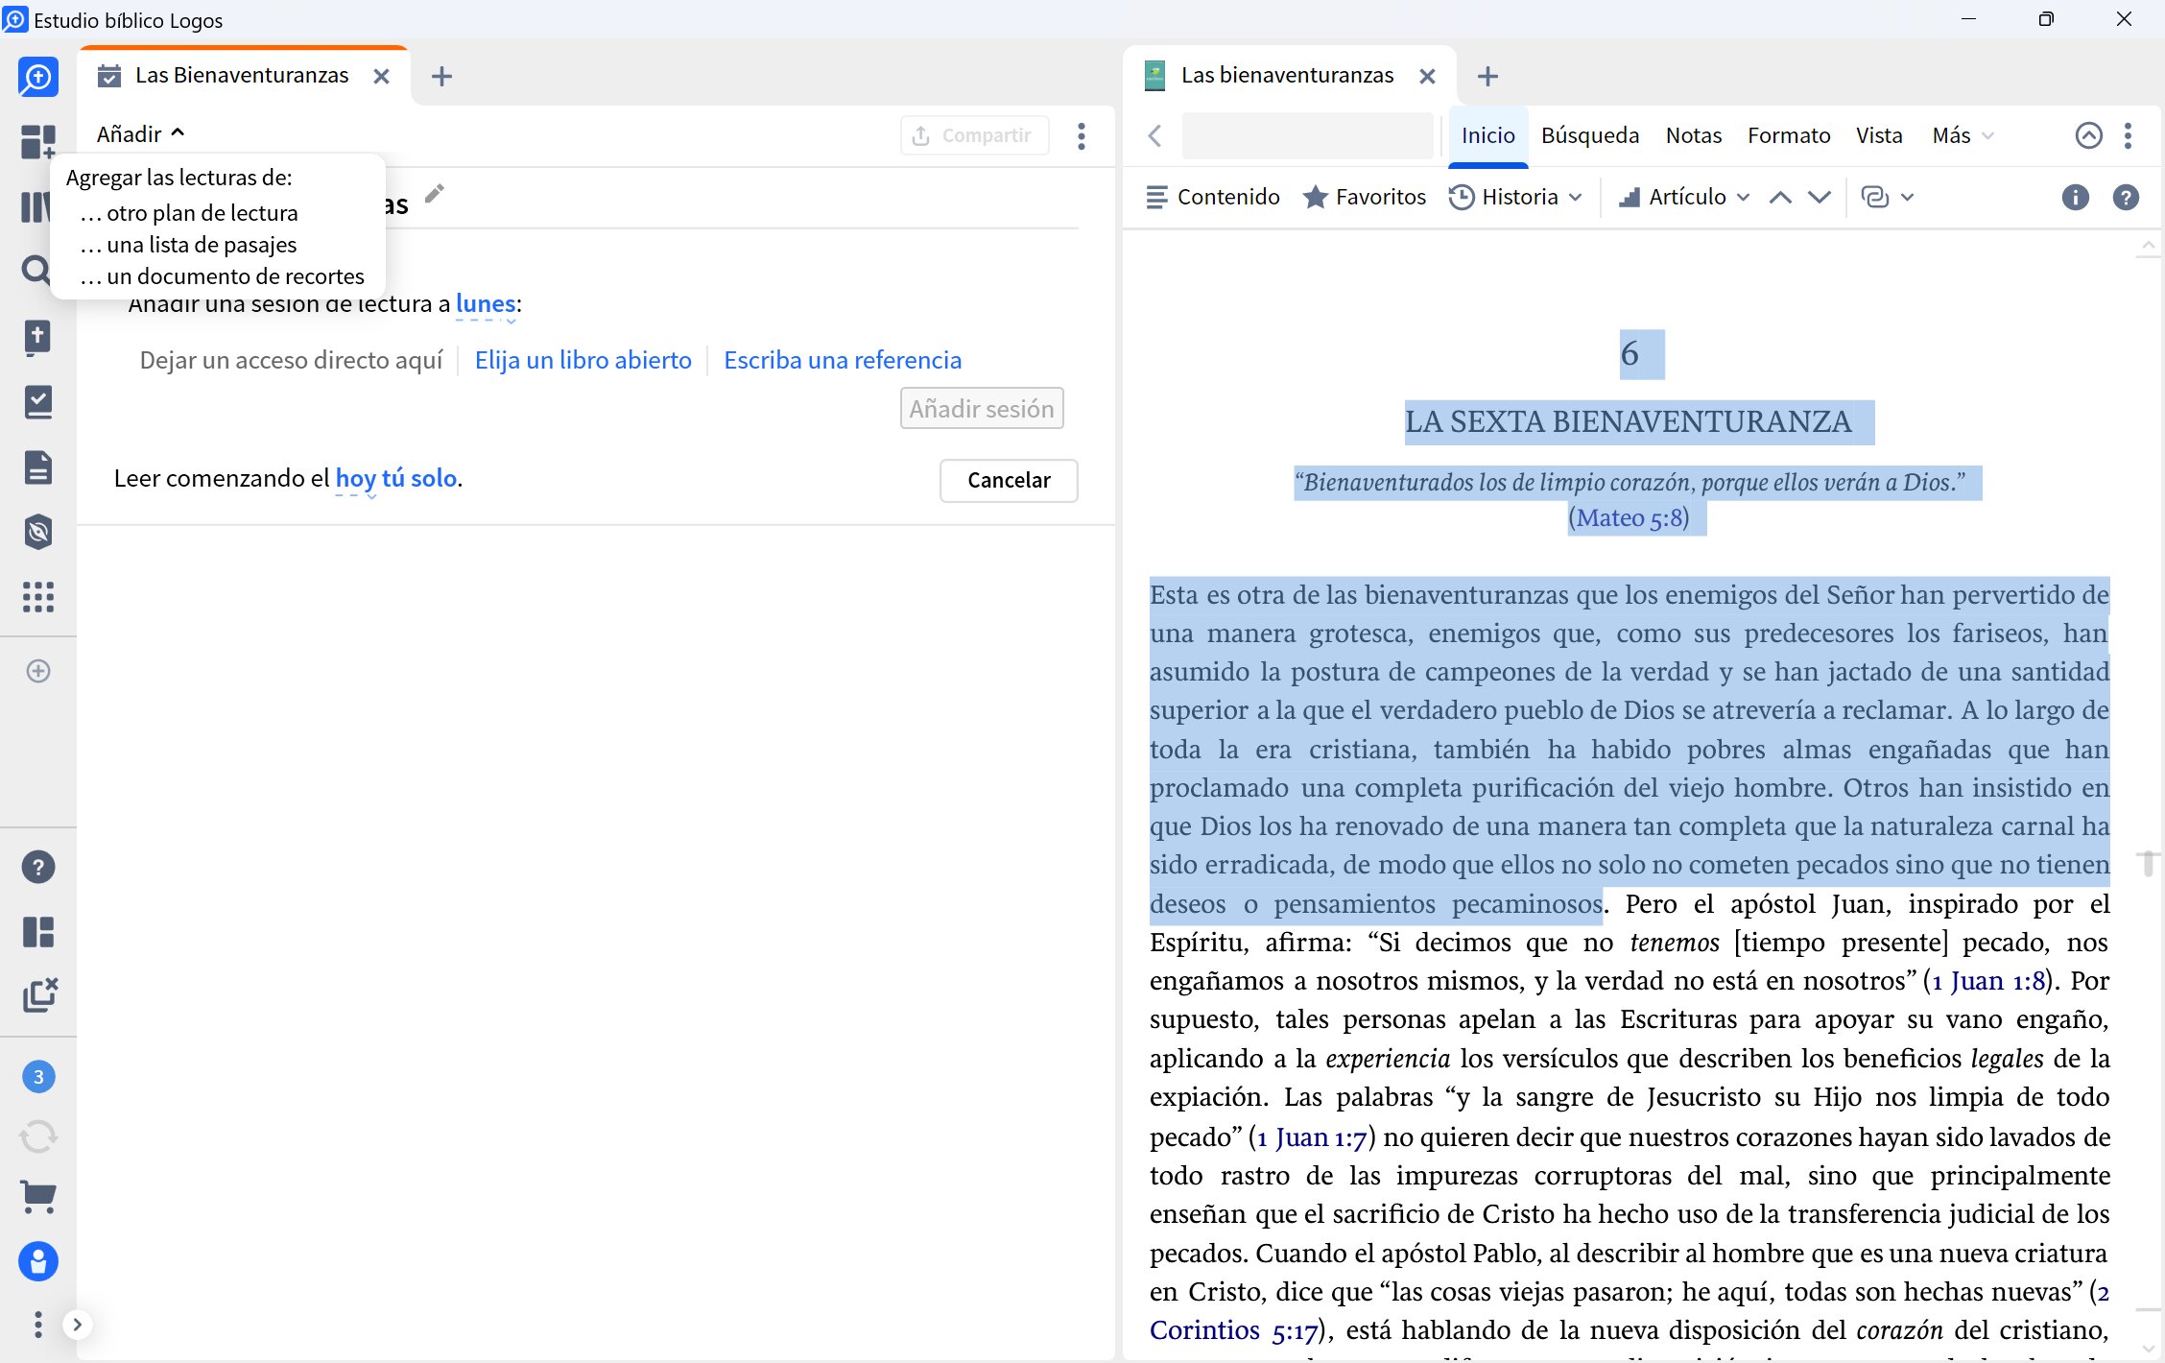Open the Logos home icon in sidebar
The image size is (2165, 1363).
38,77
